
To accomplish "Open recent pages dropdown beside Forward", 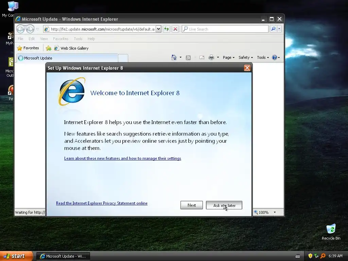I will pyautogui.click(x=37, y=29).
